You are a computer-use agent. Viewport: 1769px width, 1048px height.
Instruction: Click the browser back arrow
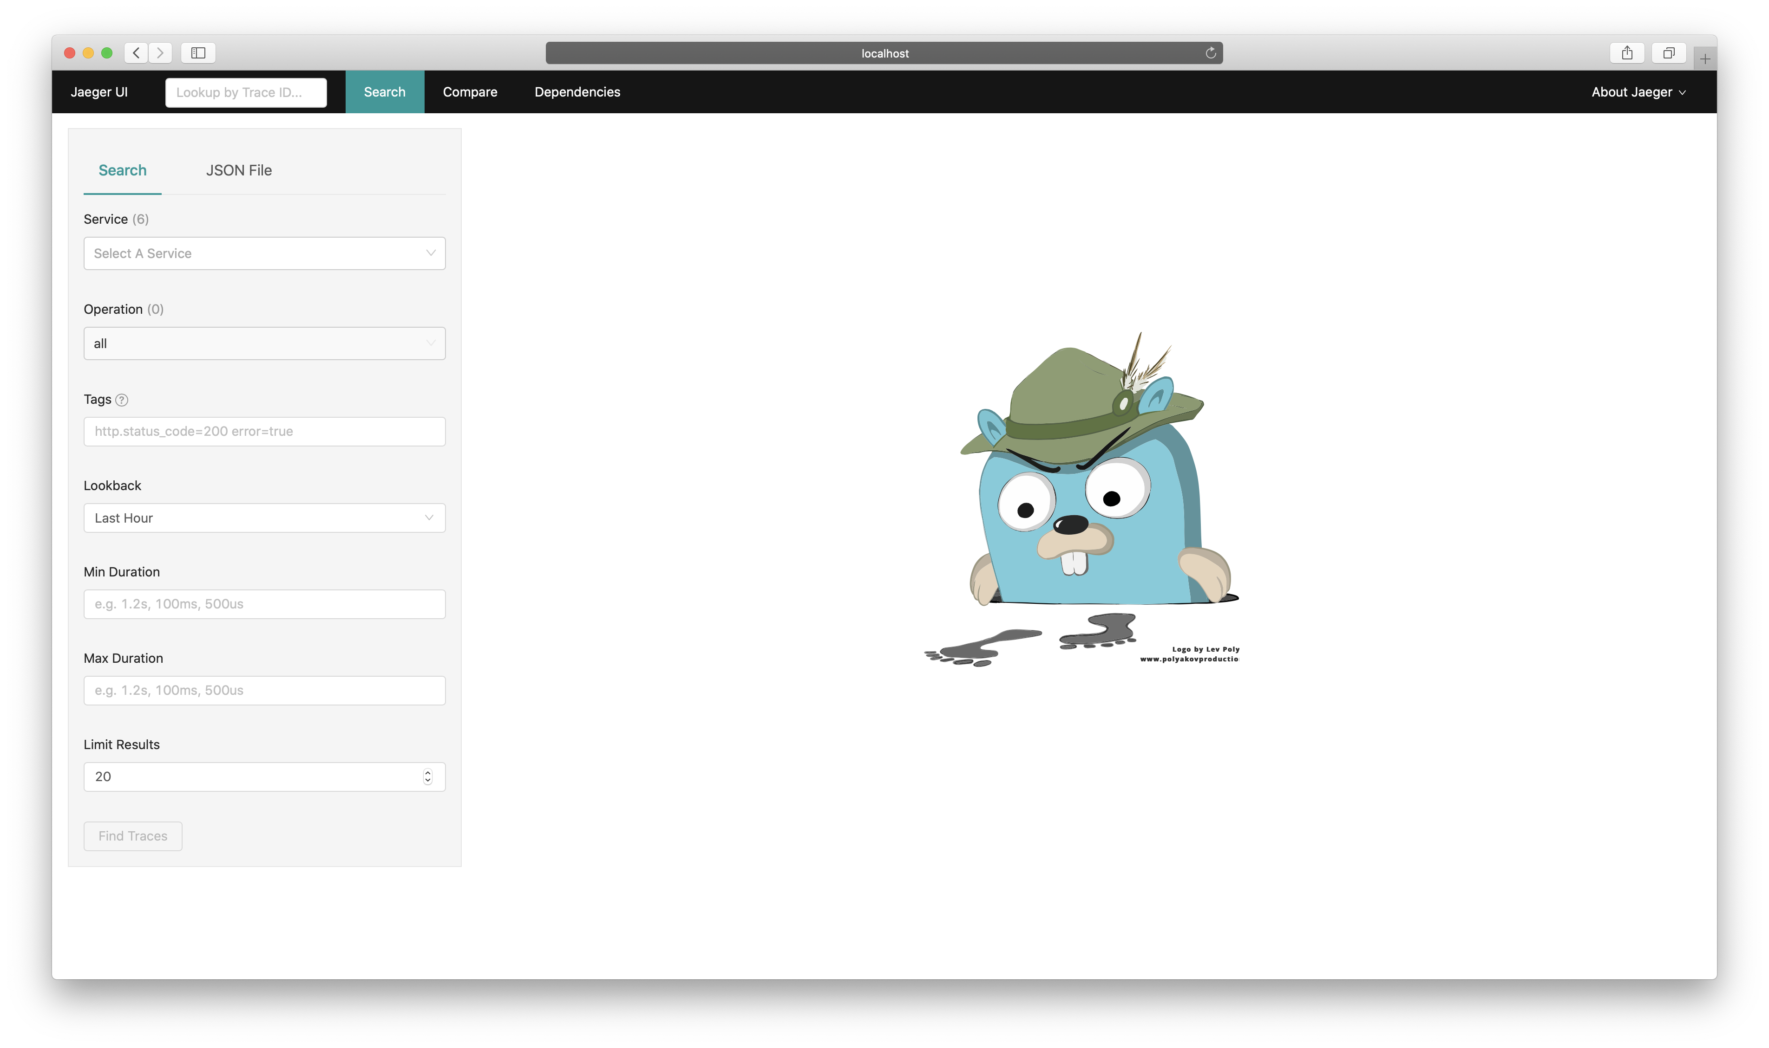click(136, 53)
